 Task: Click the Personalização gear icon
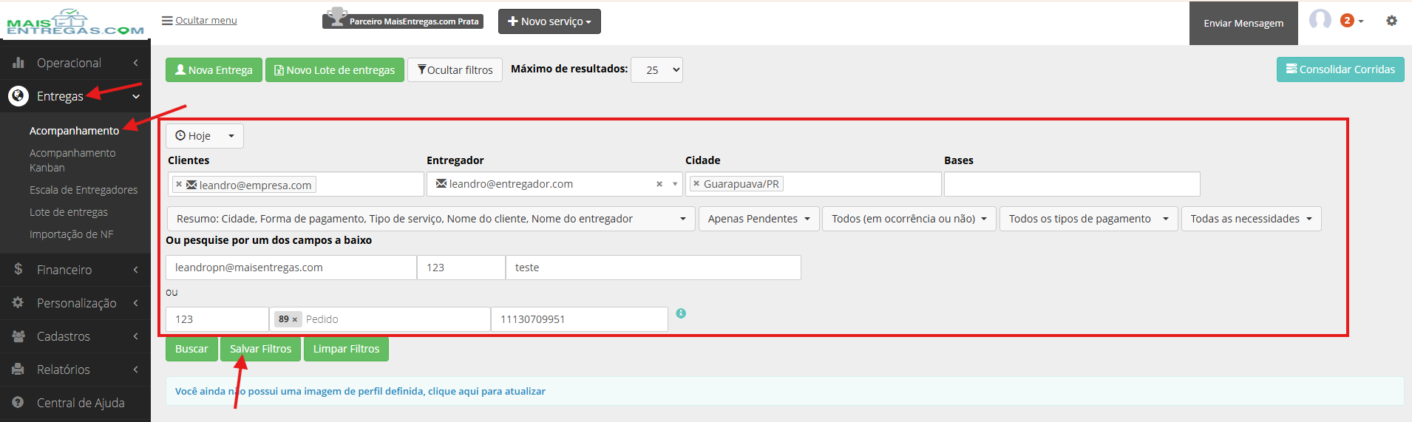coord(18,302)
